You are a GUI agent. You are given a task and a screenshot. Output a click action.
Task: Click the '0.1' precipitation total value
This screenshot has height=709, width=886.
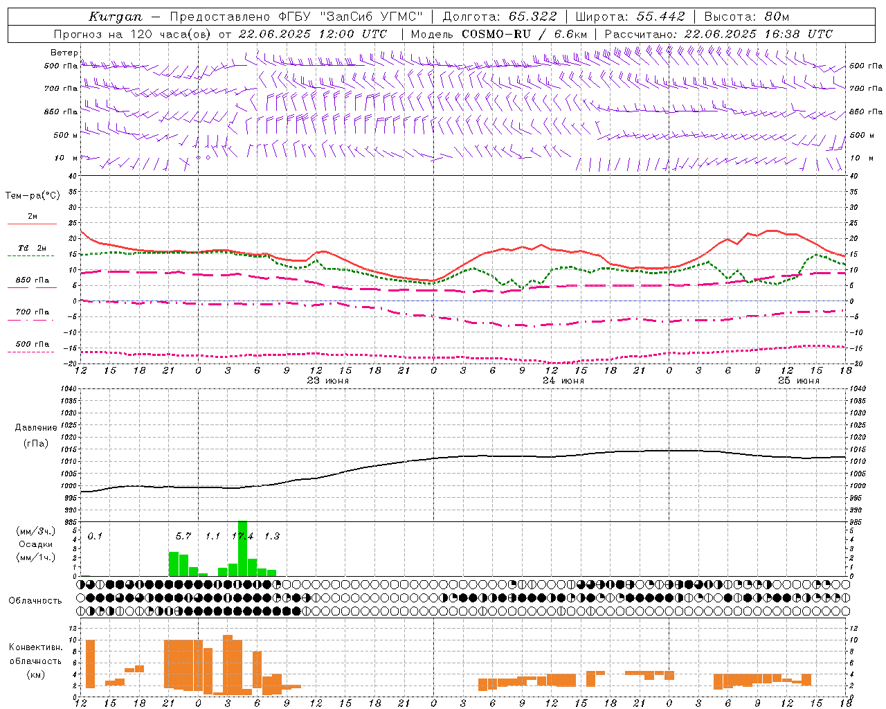(95, 537)
